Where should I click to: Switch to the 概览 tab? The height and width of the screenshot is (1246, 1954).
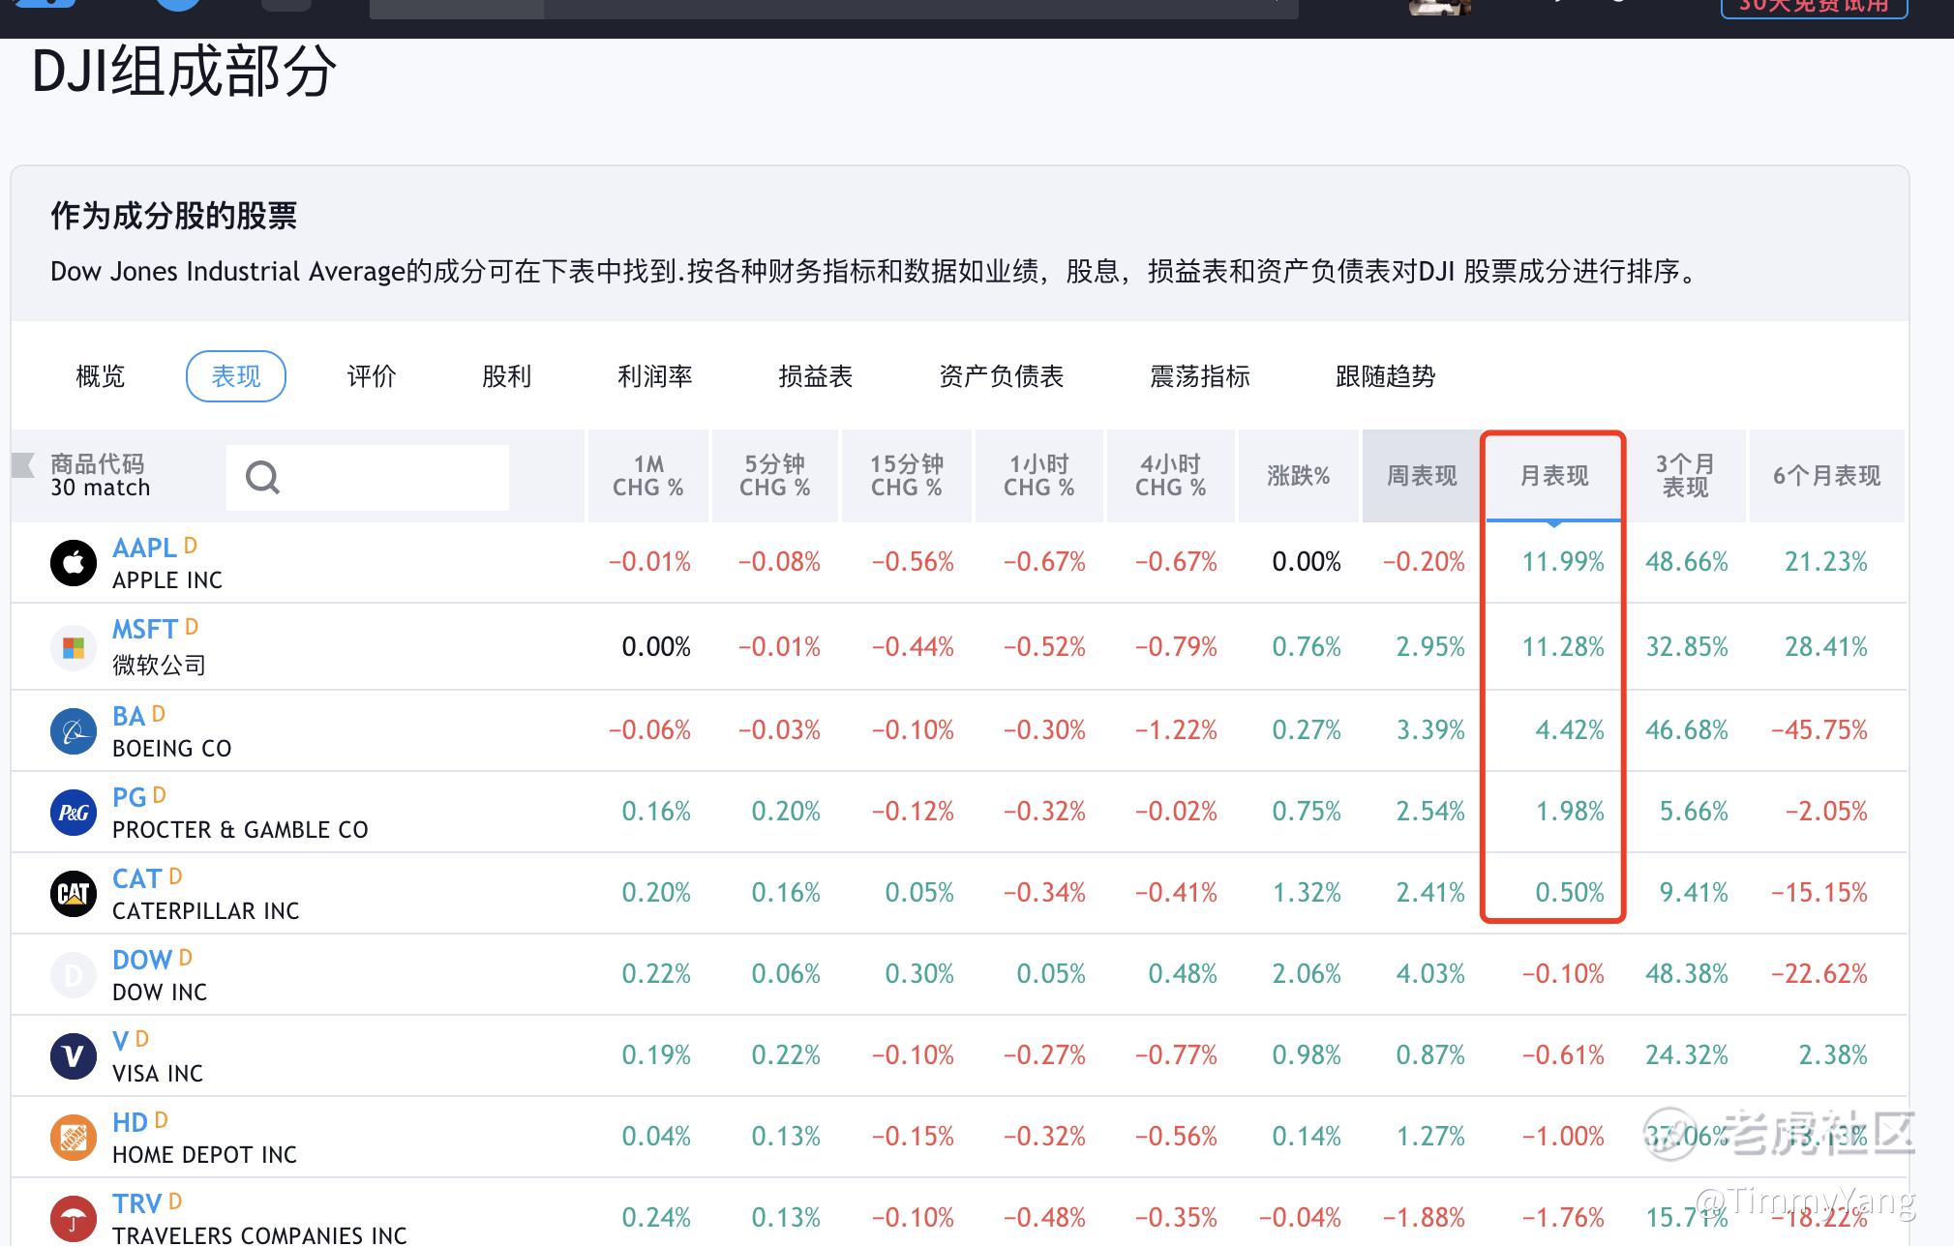click(x=101, y=376)
